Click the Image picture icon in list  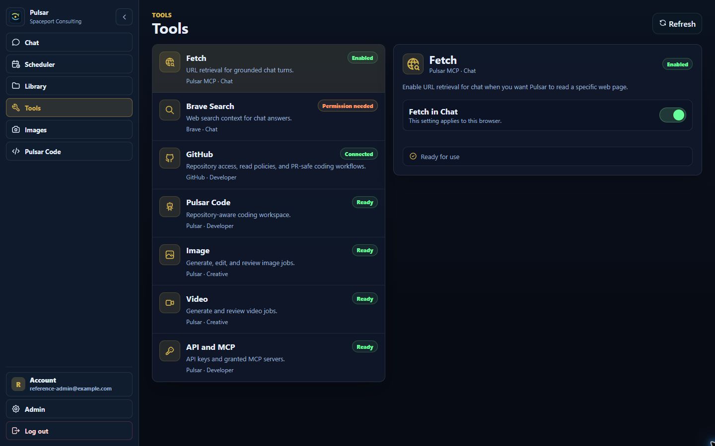(170, 254)
